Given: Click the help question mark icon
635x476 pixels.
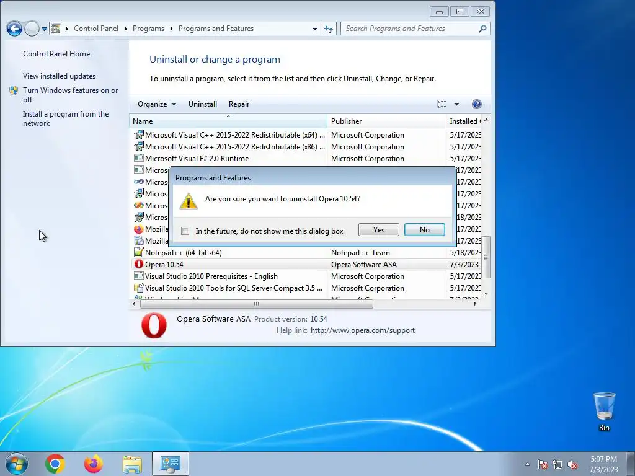Looking at the screenshot, I should [x=477, y=104].
